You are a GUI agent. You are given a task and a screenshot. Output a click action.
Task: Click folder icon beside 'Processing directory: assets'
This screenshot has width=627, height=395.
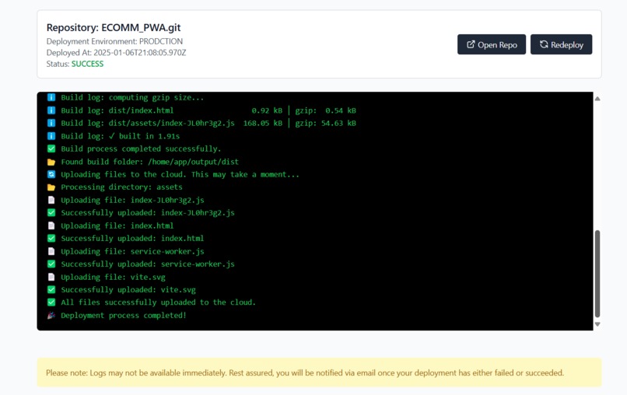tap(51, 187)
